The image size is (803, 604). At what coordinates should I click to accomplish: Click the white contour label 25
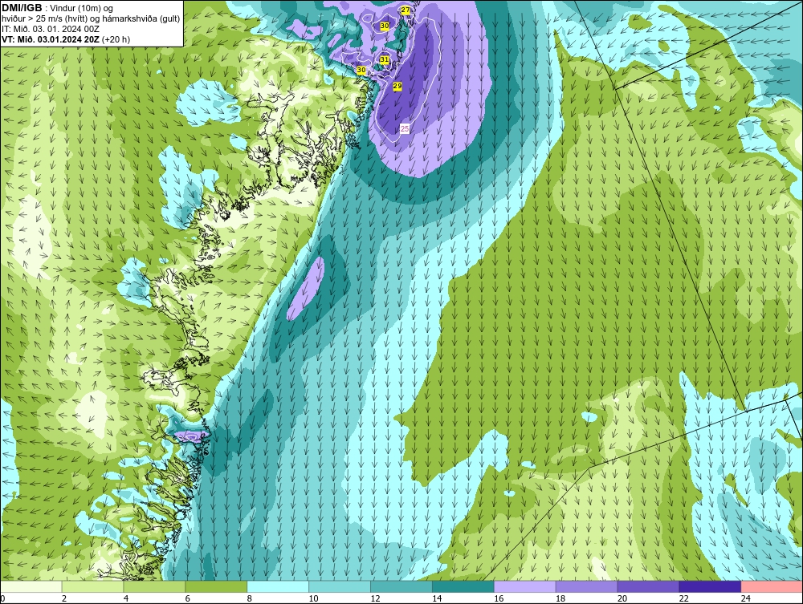pyautogui.click(x=405, y=129)
